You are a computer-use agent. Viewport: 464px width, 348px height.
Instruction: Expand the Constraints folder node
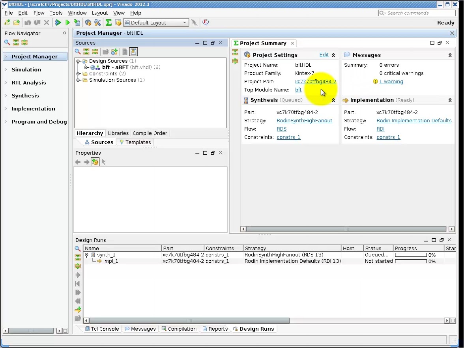(78, 74)
